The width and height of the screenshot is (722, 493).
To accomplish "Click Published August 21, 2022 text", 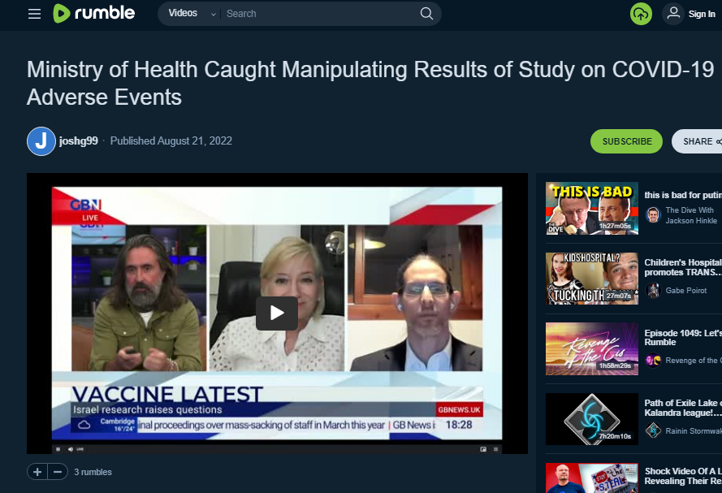I will tap(171, 141).
